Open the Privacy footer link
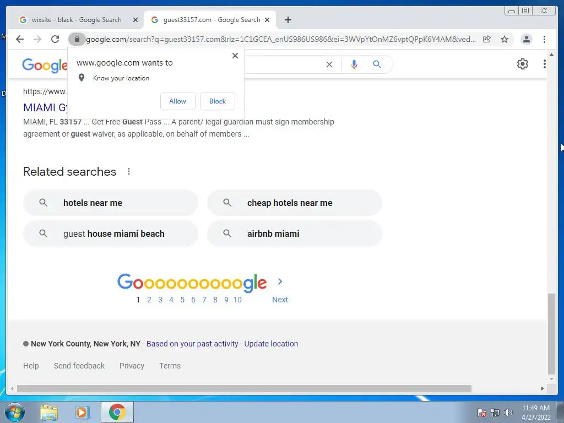The image size is (564, 423). [132, 366]
